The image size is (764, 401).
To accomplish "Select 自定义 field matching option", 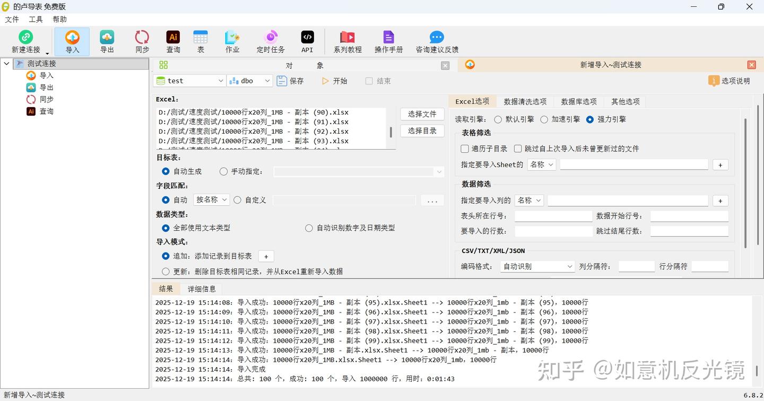I will (237, 200).
